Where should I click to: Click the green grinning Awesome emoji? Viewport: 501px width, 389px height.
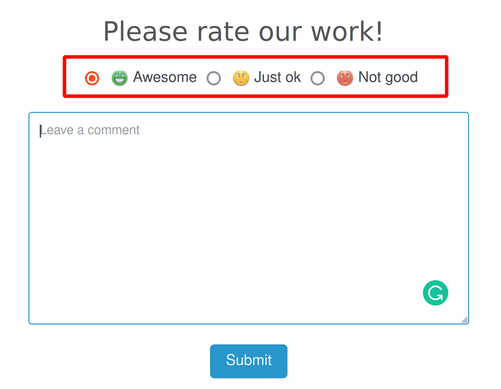pyautogui.click(x=119, y=78)
